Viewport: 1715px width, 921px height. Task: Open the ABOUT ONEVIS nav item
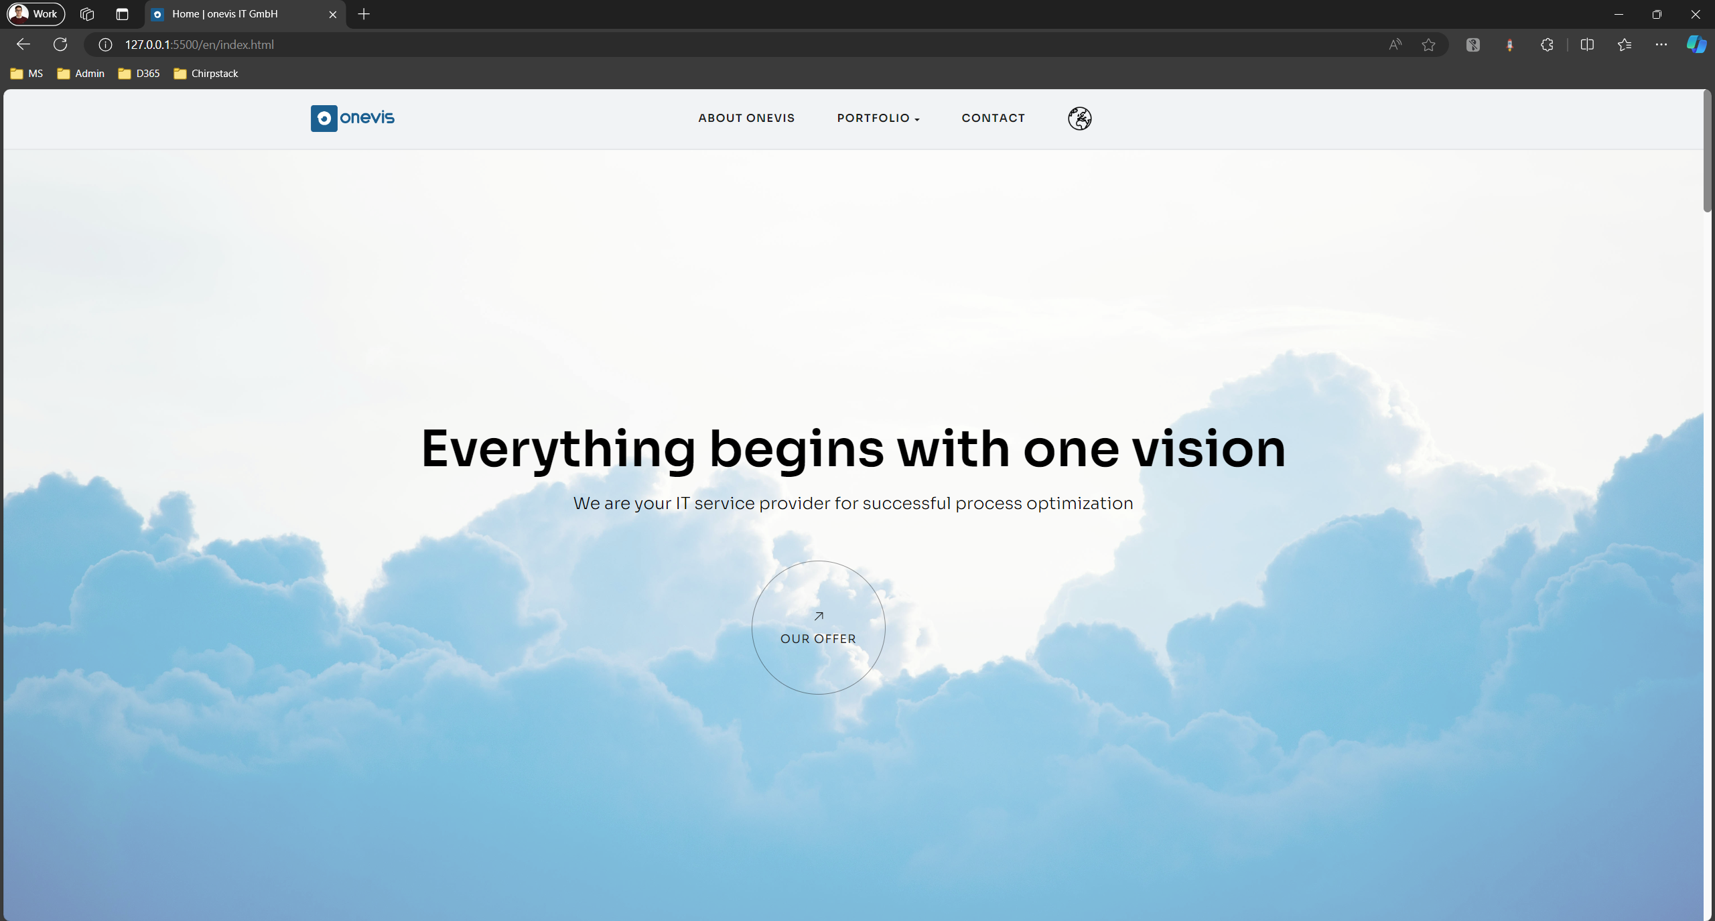tap(746, 118)
